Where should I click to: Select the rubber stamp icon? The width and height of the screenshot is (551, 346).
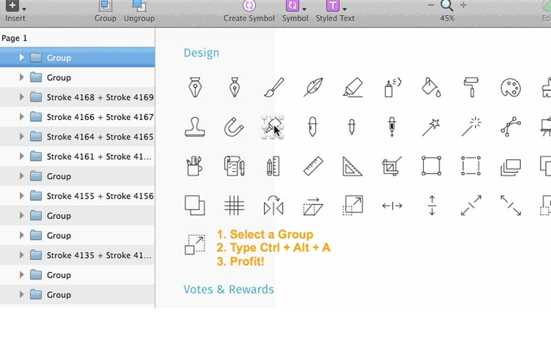coord(195,127)
